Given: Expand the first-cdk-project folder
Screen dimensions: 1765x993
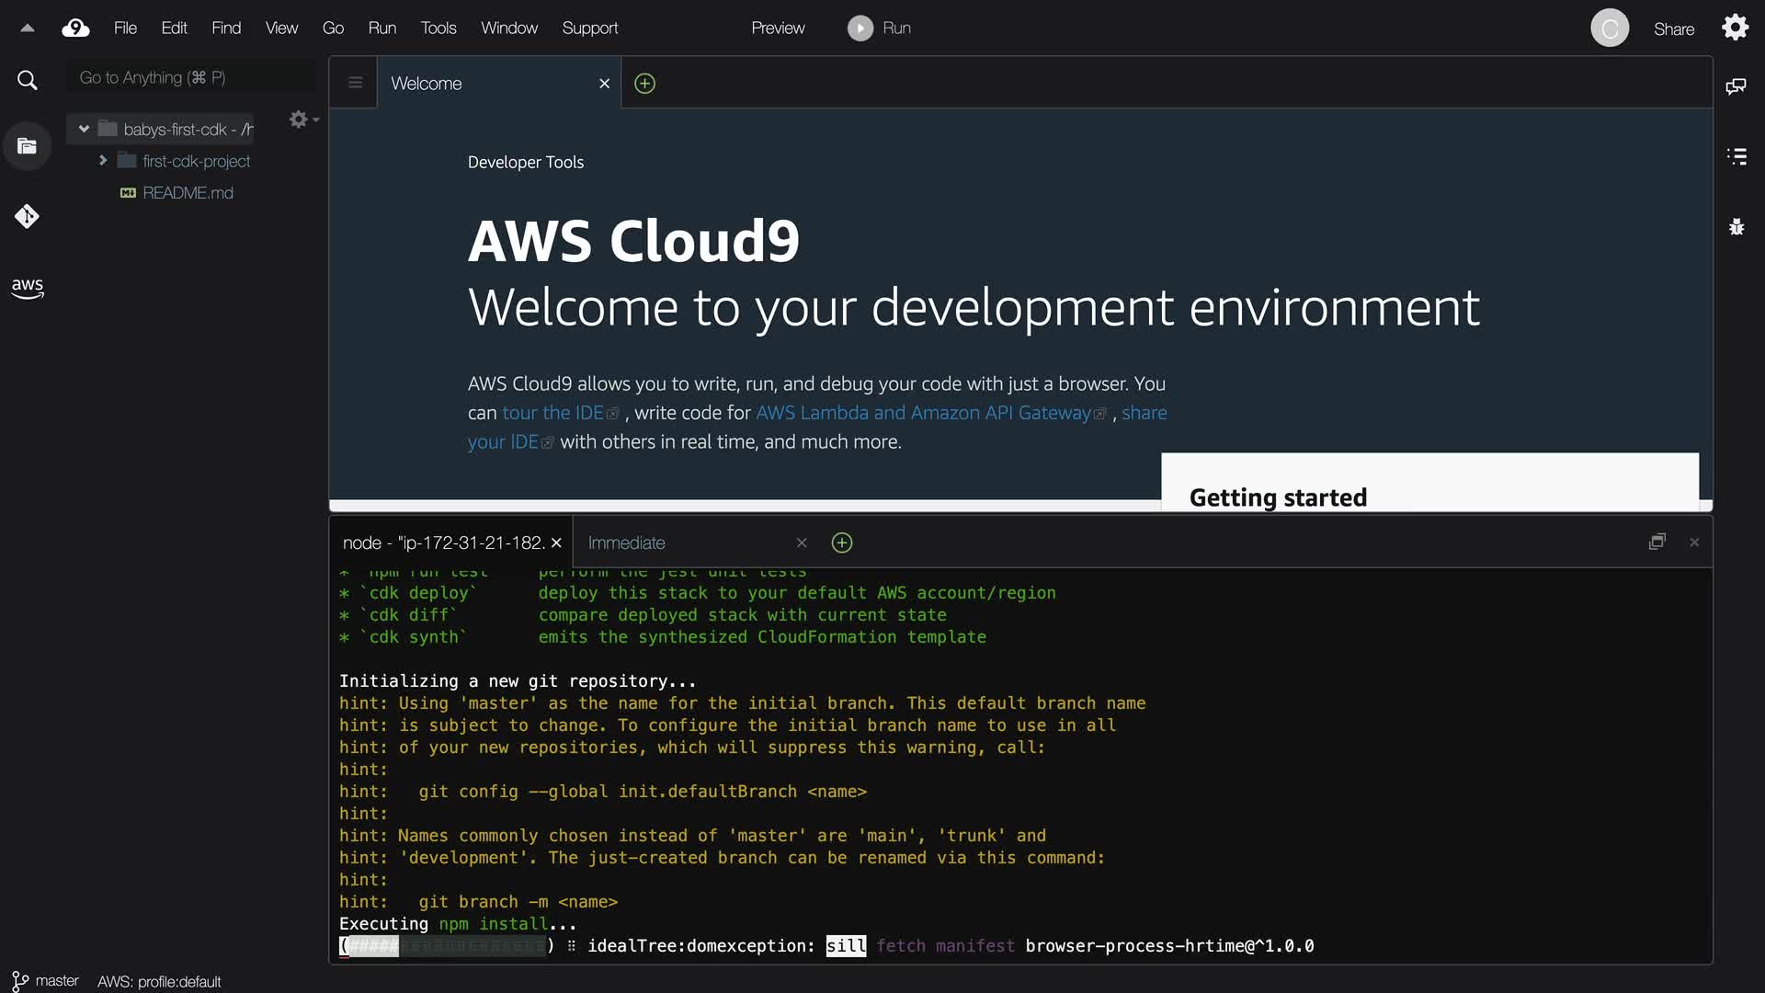Looking at the screenshot, I should [103, 161].
